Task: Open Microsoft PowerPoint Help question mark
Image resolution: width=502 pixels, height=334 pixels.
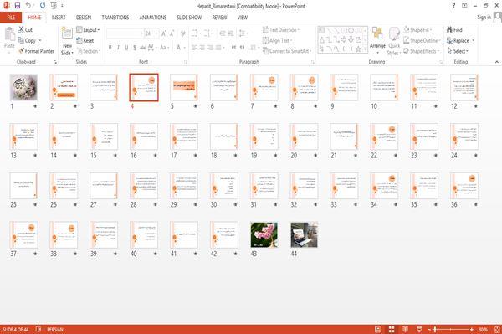Action: click(453, 6)
